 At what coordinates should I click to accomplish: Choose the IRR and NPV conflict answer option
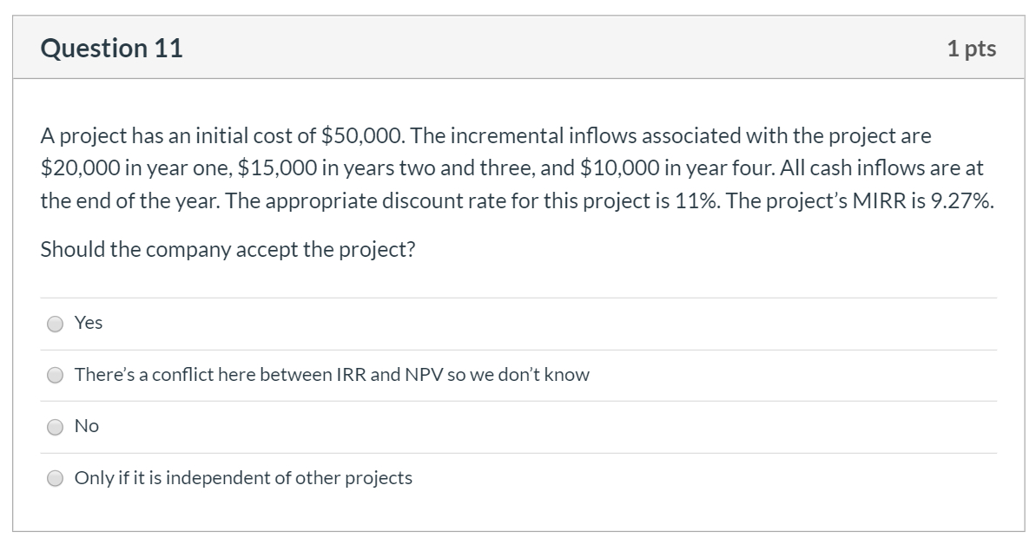coord(56,374)
